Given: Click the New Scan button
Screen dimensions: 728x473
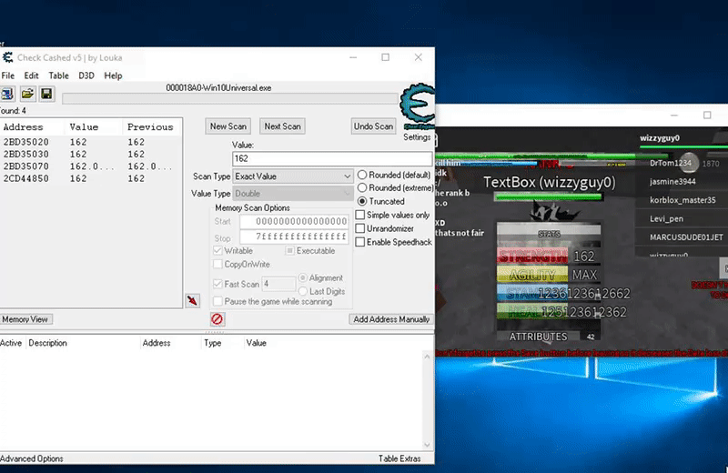Looking at the screenshot, I should point(228,126).
